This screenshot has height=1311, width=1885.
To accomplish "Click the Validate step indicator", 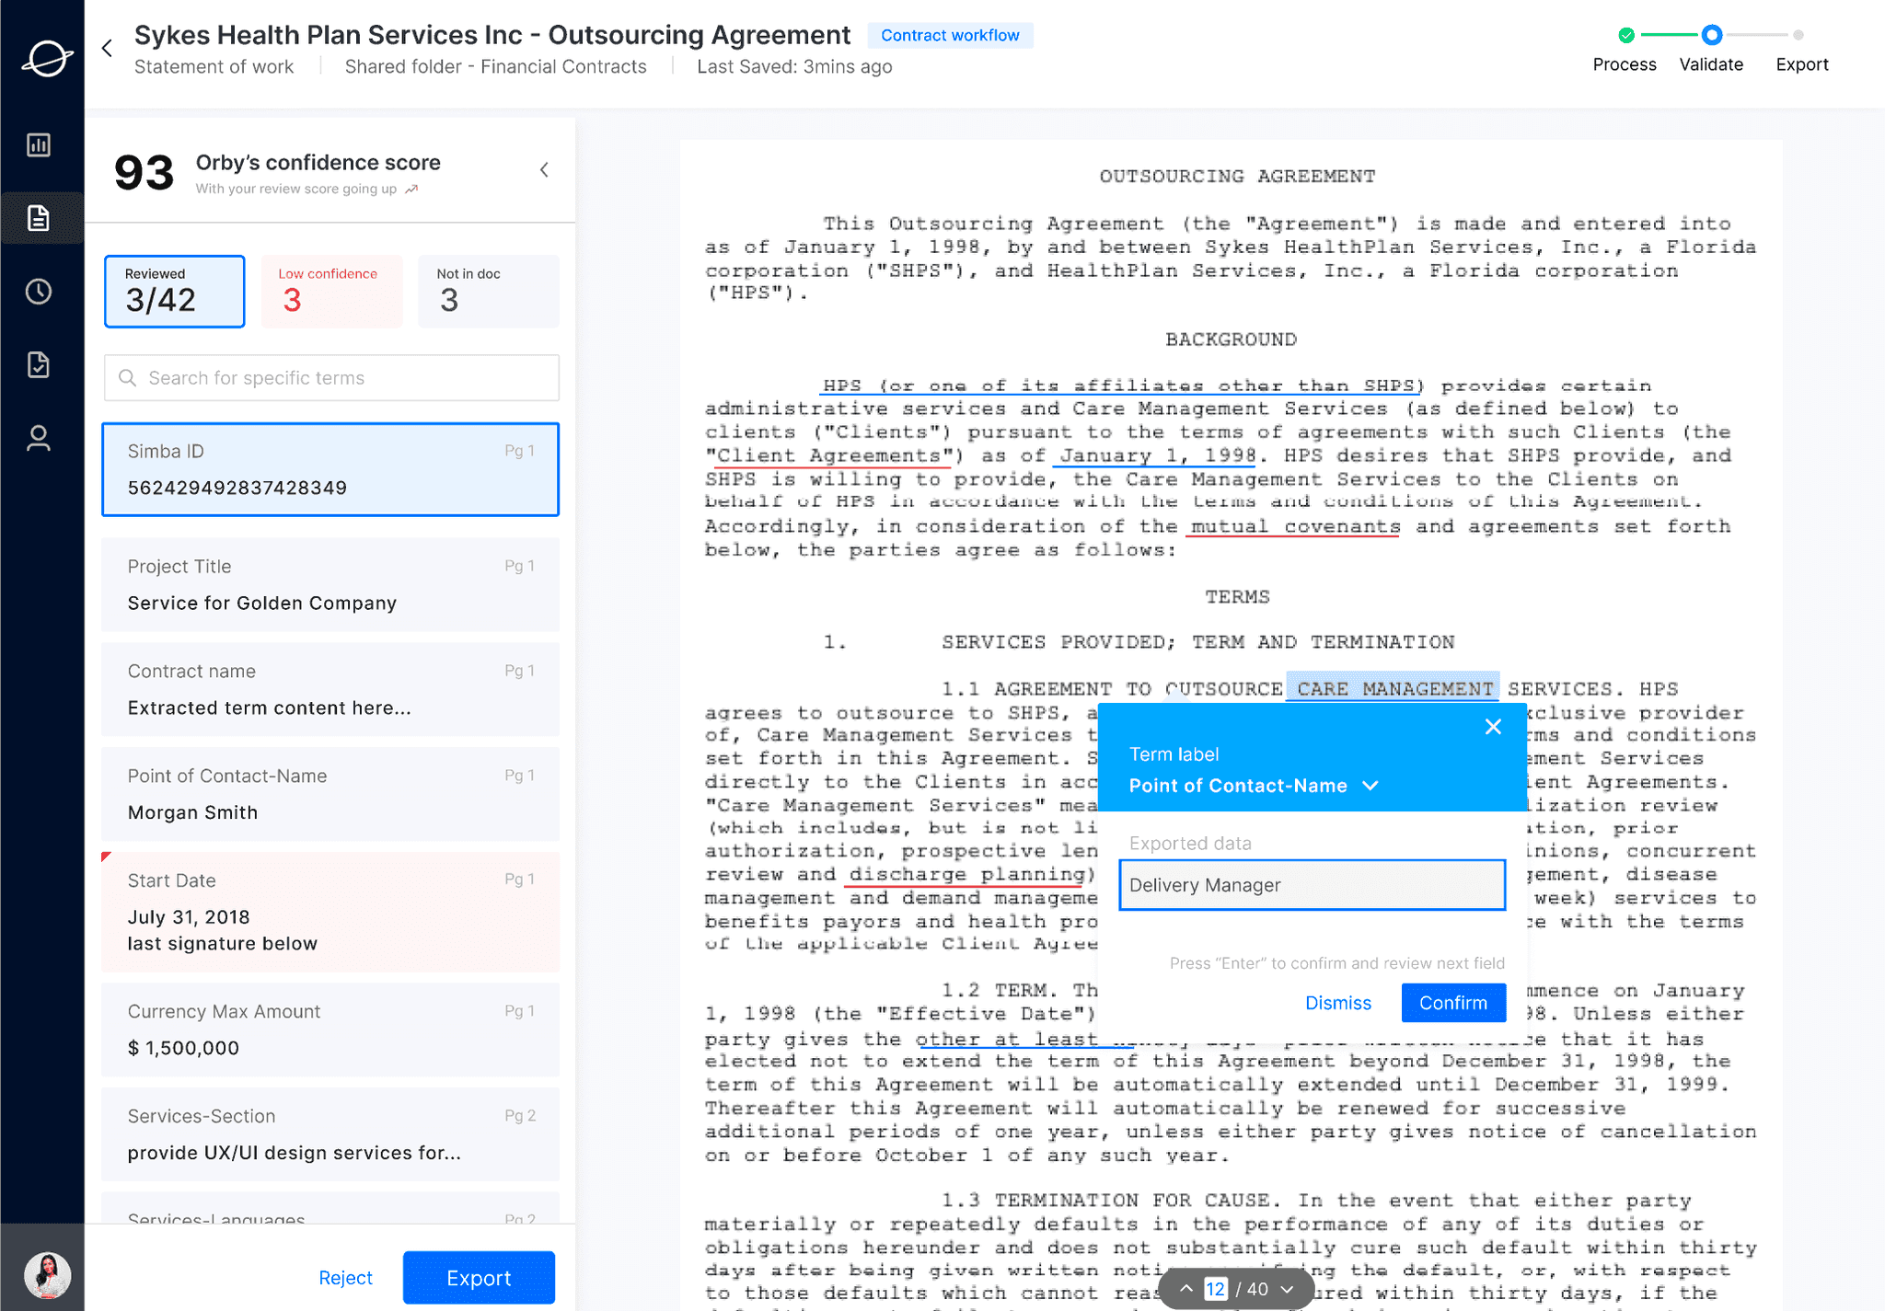I will 1711,51.
